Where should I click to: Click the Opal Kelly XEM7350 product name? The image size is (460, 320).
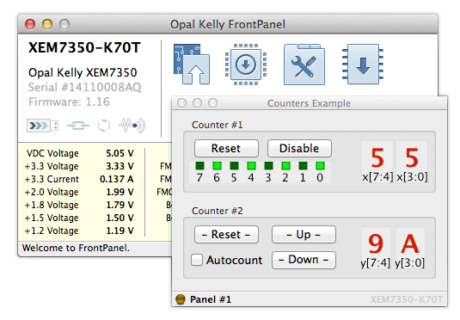click(x=83, y=72)
